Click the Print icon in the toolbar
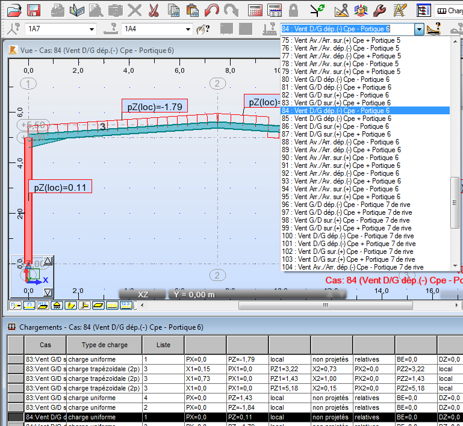Screen dimensions: 463x426 coord(58,10)
